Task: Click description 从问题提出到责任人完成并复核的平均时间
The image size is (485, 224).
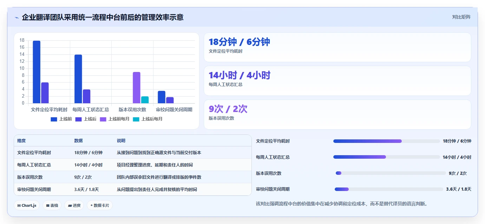Action: tap(157, 190)
